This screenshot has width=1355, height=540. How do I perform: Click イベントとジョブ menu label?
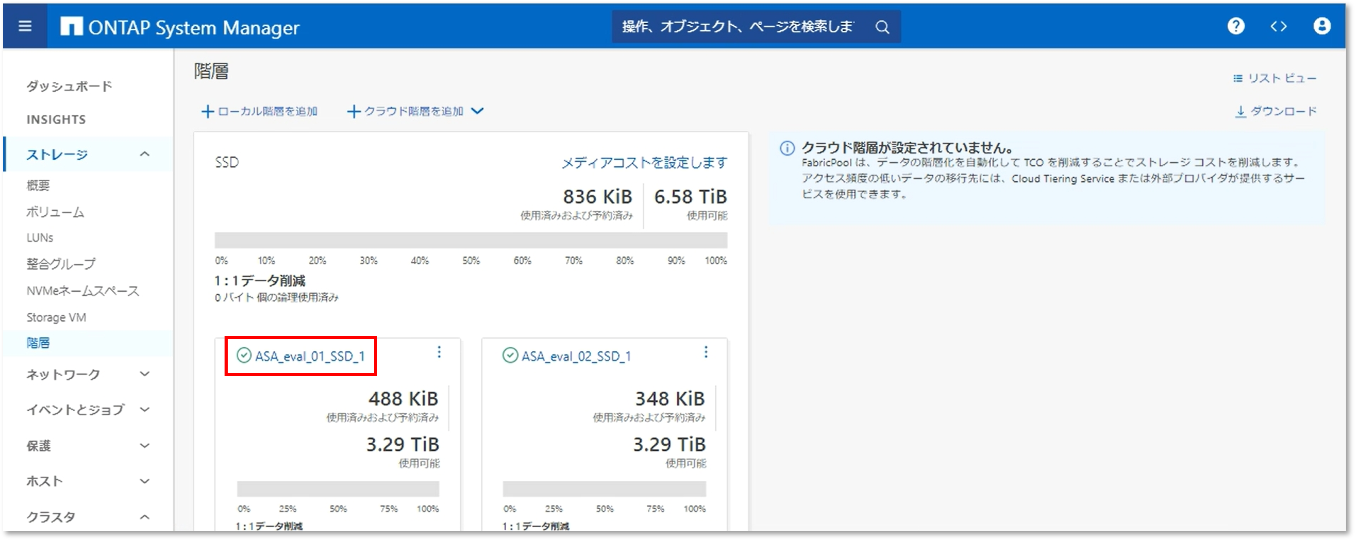point(75,409)
